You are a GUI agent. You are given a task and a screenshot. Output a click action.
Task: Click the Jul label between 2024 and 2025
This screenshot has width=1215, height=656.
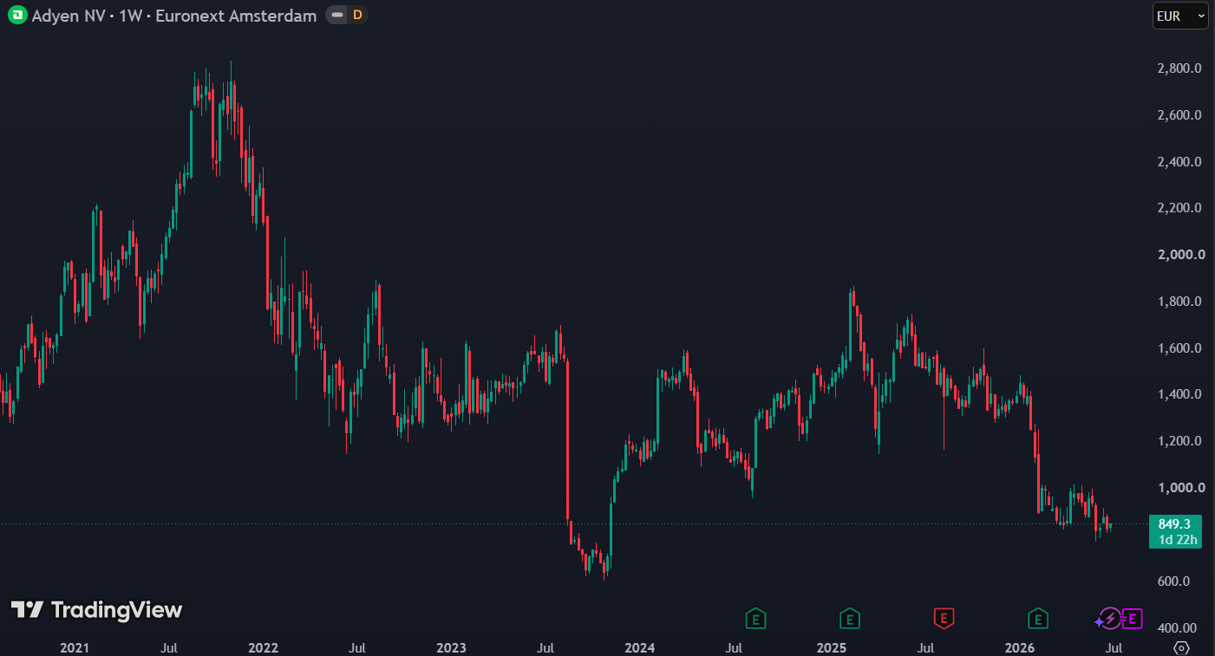[734, 647]
